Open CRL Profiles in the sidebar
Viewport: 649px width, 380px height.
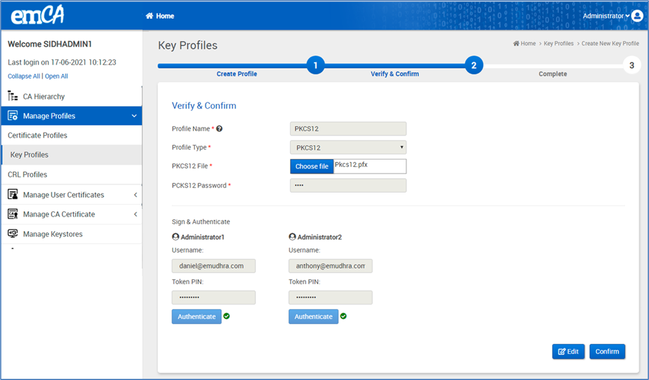click(27, 175)
